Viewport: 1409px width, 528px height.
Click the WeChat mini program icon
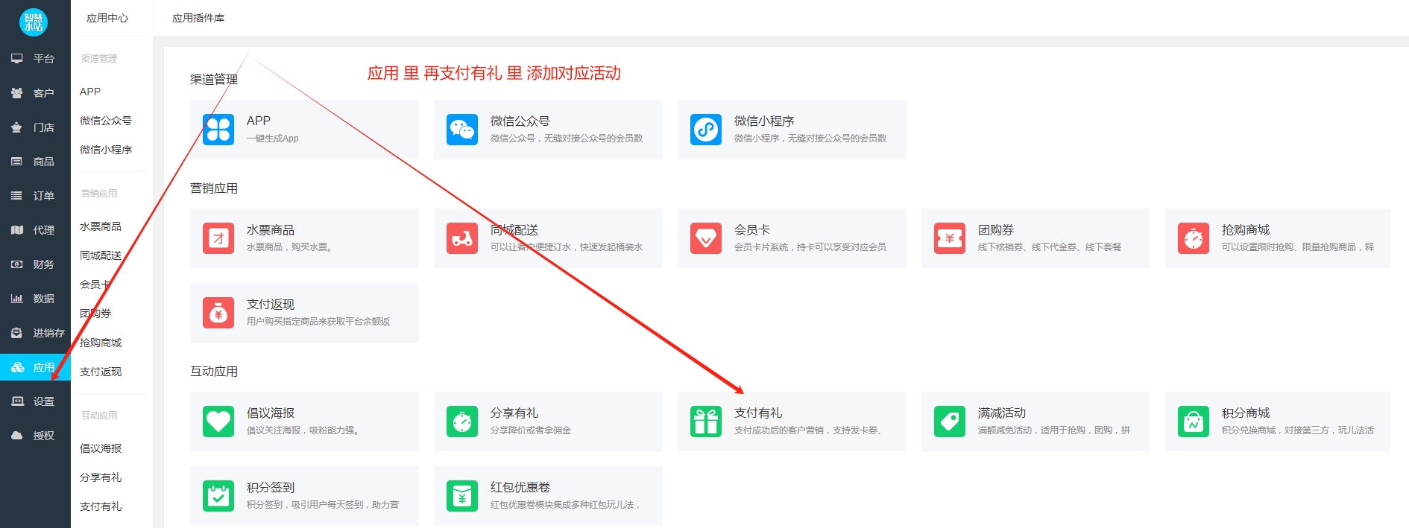(x=706, y=130)
